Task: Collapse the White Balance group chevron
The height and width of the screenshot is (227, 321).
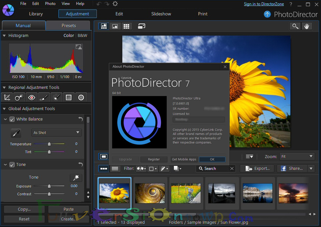Action: 6,119
